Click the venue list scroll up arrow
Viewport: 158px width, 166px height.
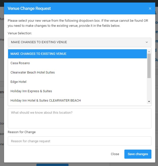pyautogui.click(x=149, y=51)
